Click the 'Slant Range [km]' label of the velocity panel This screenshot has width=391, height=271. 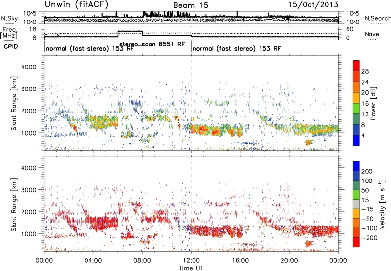point(14,204)
